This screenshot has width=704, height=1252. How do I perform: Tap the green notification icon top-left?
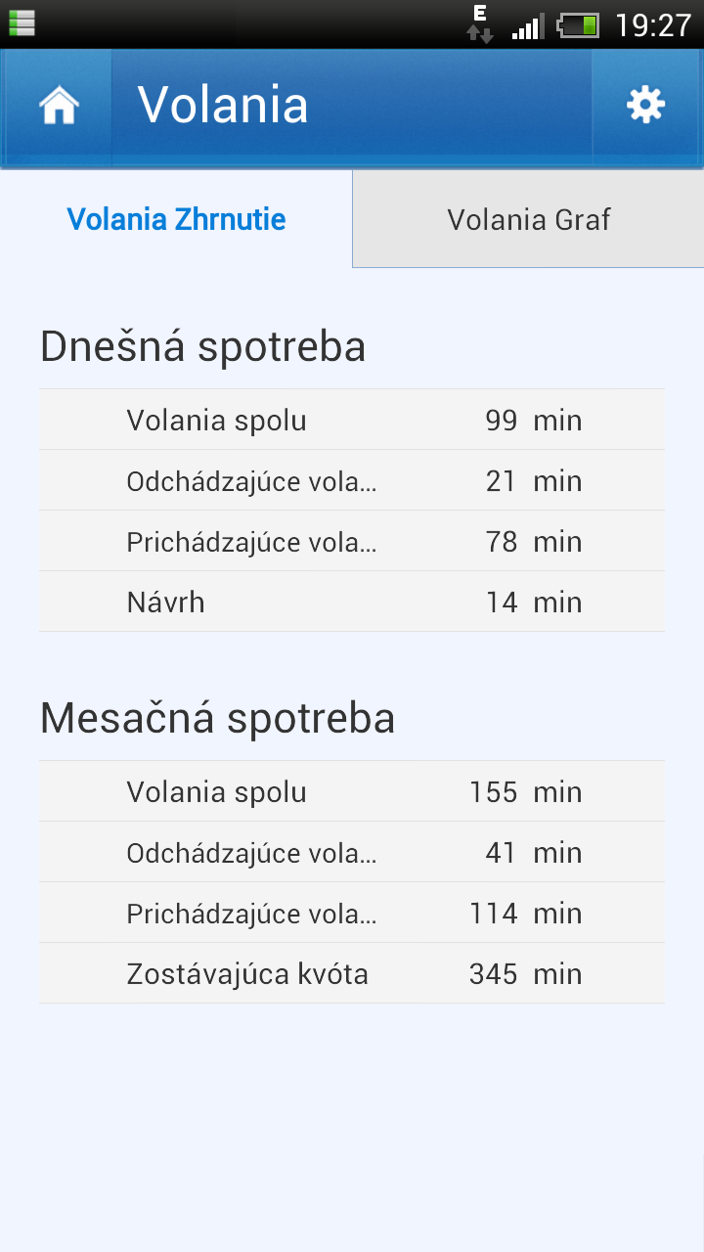coord(22,22)
